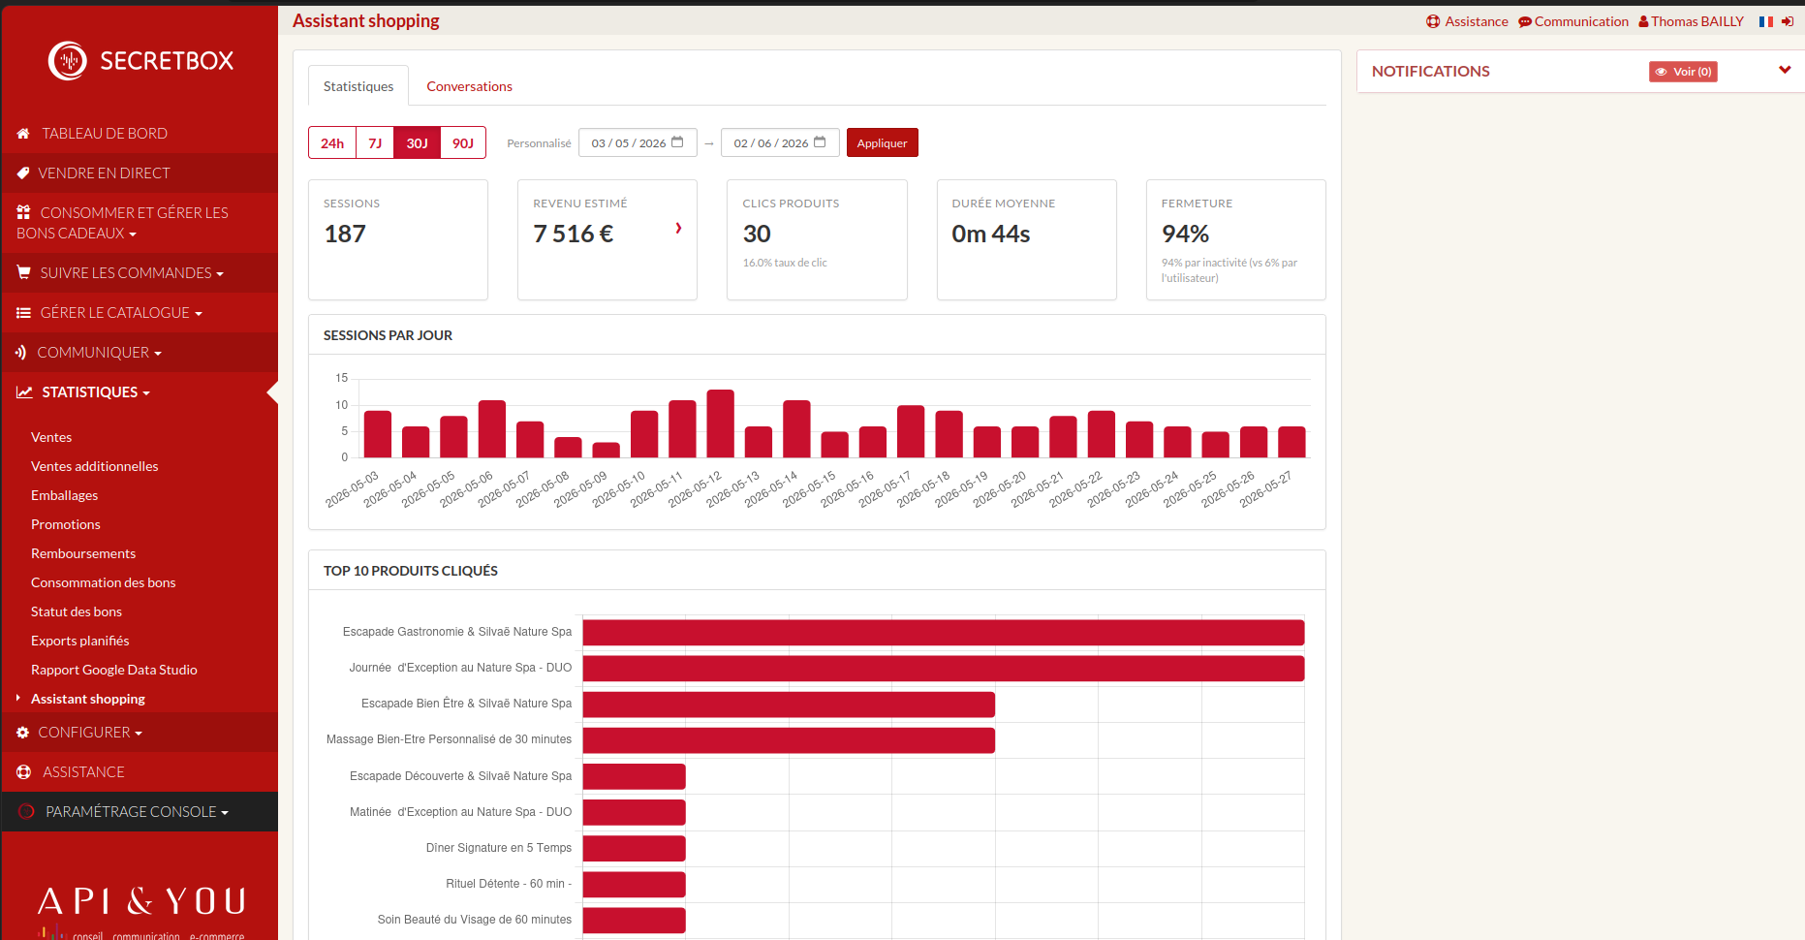The height and width of the screenshot is (940, 1805).
Task: Click the SecretBox logo icon
Action: tap(68, 61)
